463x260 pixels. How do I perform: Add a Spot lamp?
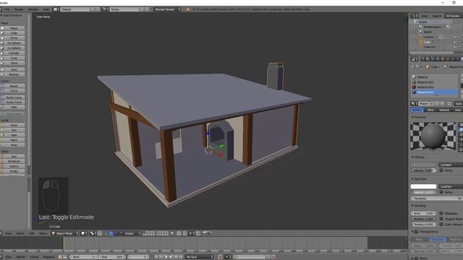(13, 135)
